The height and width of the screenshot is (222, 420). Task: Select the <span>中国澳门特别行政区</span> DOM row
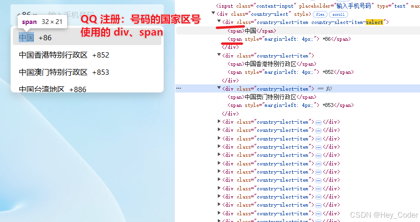pyautogui.click(x=272, y=97)
